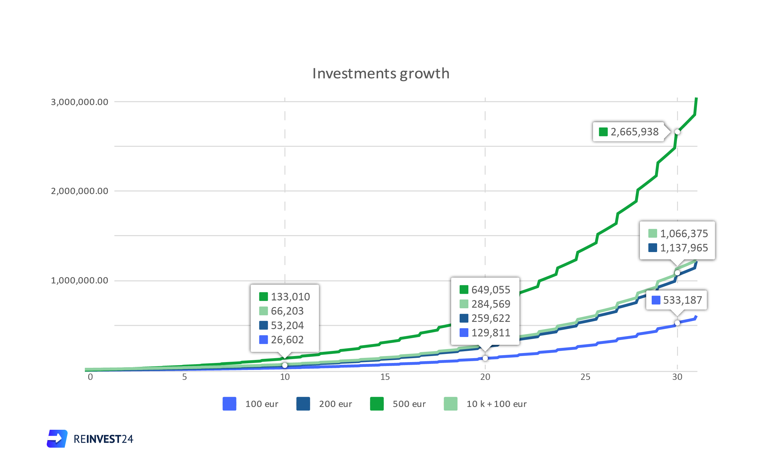The width and height of the screenshot is (761, 476).
Task: Click the 2,665,938 green line marker point
Action: coord(677,132)
